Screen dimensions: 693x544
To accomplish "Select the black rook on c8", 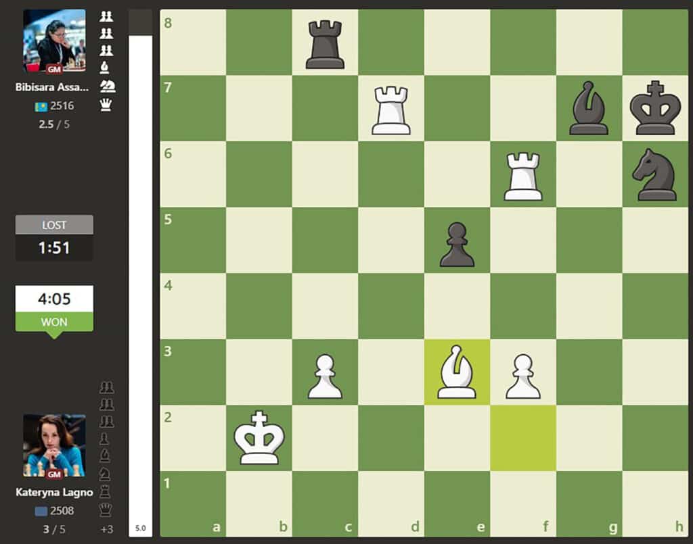I will [325, 44].
